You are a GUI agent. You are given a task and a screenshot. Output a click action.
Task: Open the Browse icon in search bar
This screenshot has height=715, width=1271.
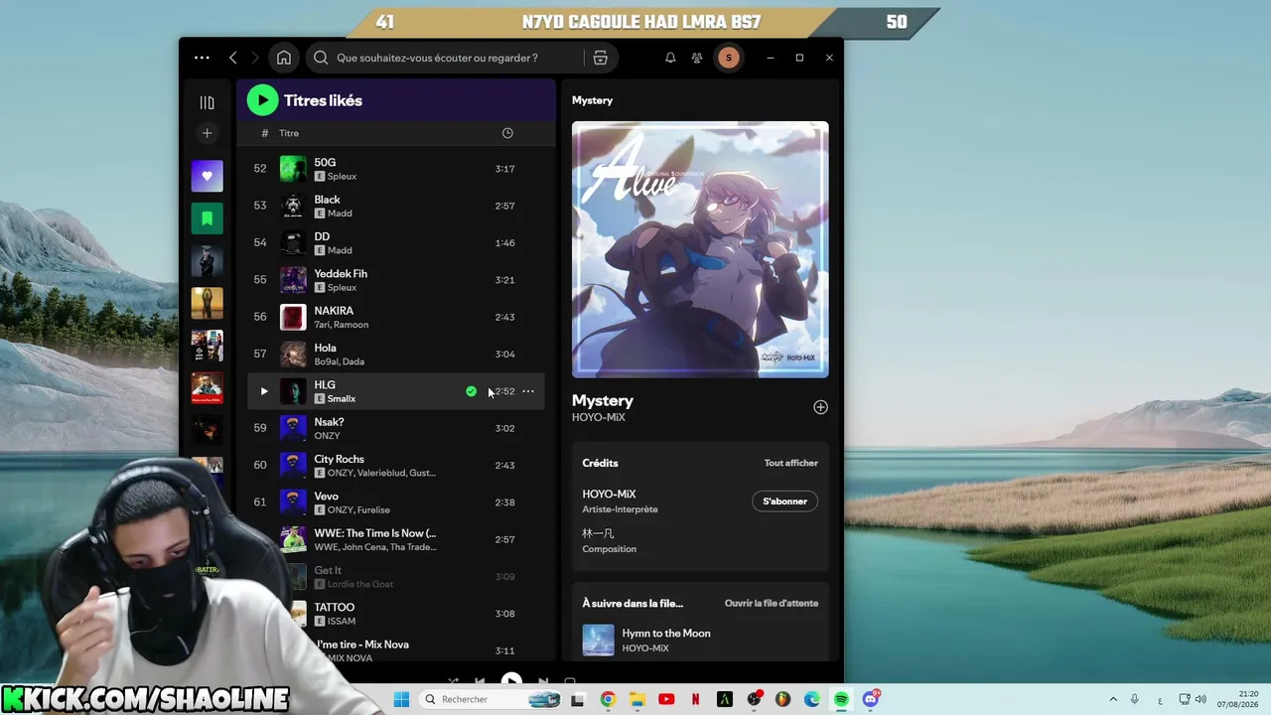[600, 58]
